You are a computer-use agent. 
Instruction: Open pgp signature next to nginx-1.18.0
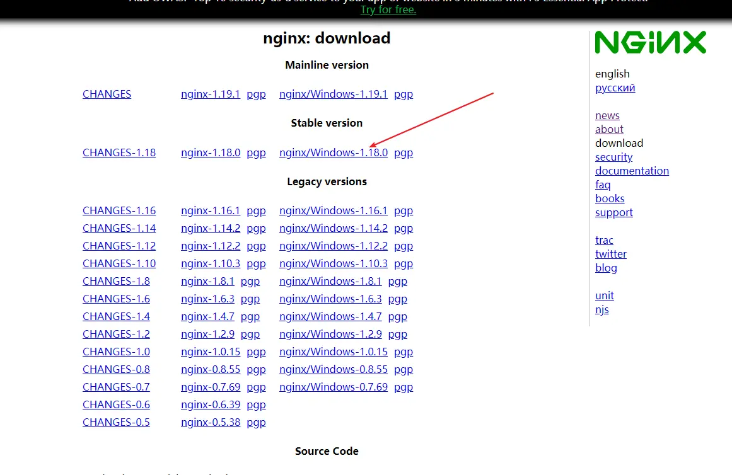[x=256, y=153]
